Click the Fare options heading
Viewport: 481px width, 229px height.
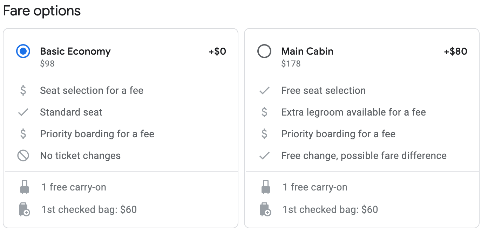click(42, 11)
